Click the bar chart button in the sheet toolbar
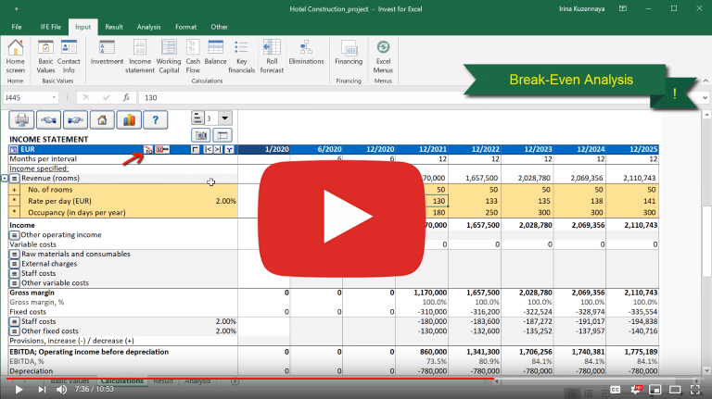The image size is (712, 399). 129,119
